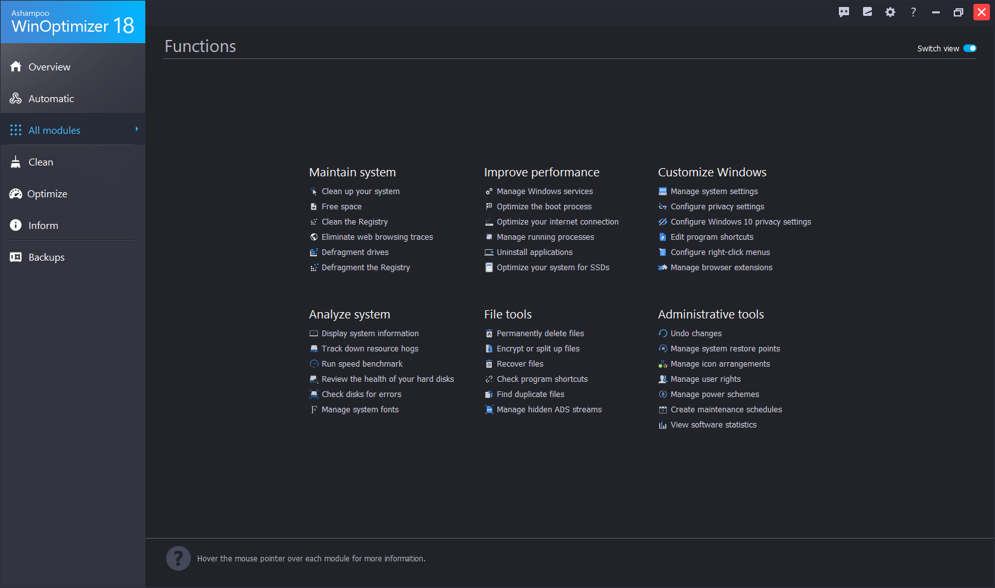
Task: Click the Optimize your internet connection icon
Action: pos(489,221)
